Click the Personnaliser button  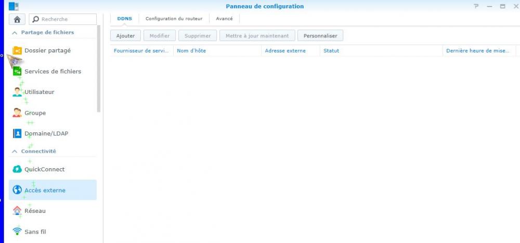[x=320, y=36]
